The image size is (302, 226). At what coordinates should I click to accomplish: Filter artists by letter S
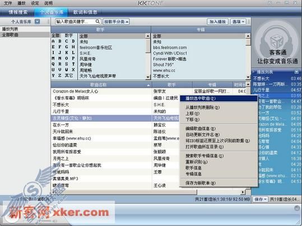67,64
